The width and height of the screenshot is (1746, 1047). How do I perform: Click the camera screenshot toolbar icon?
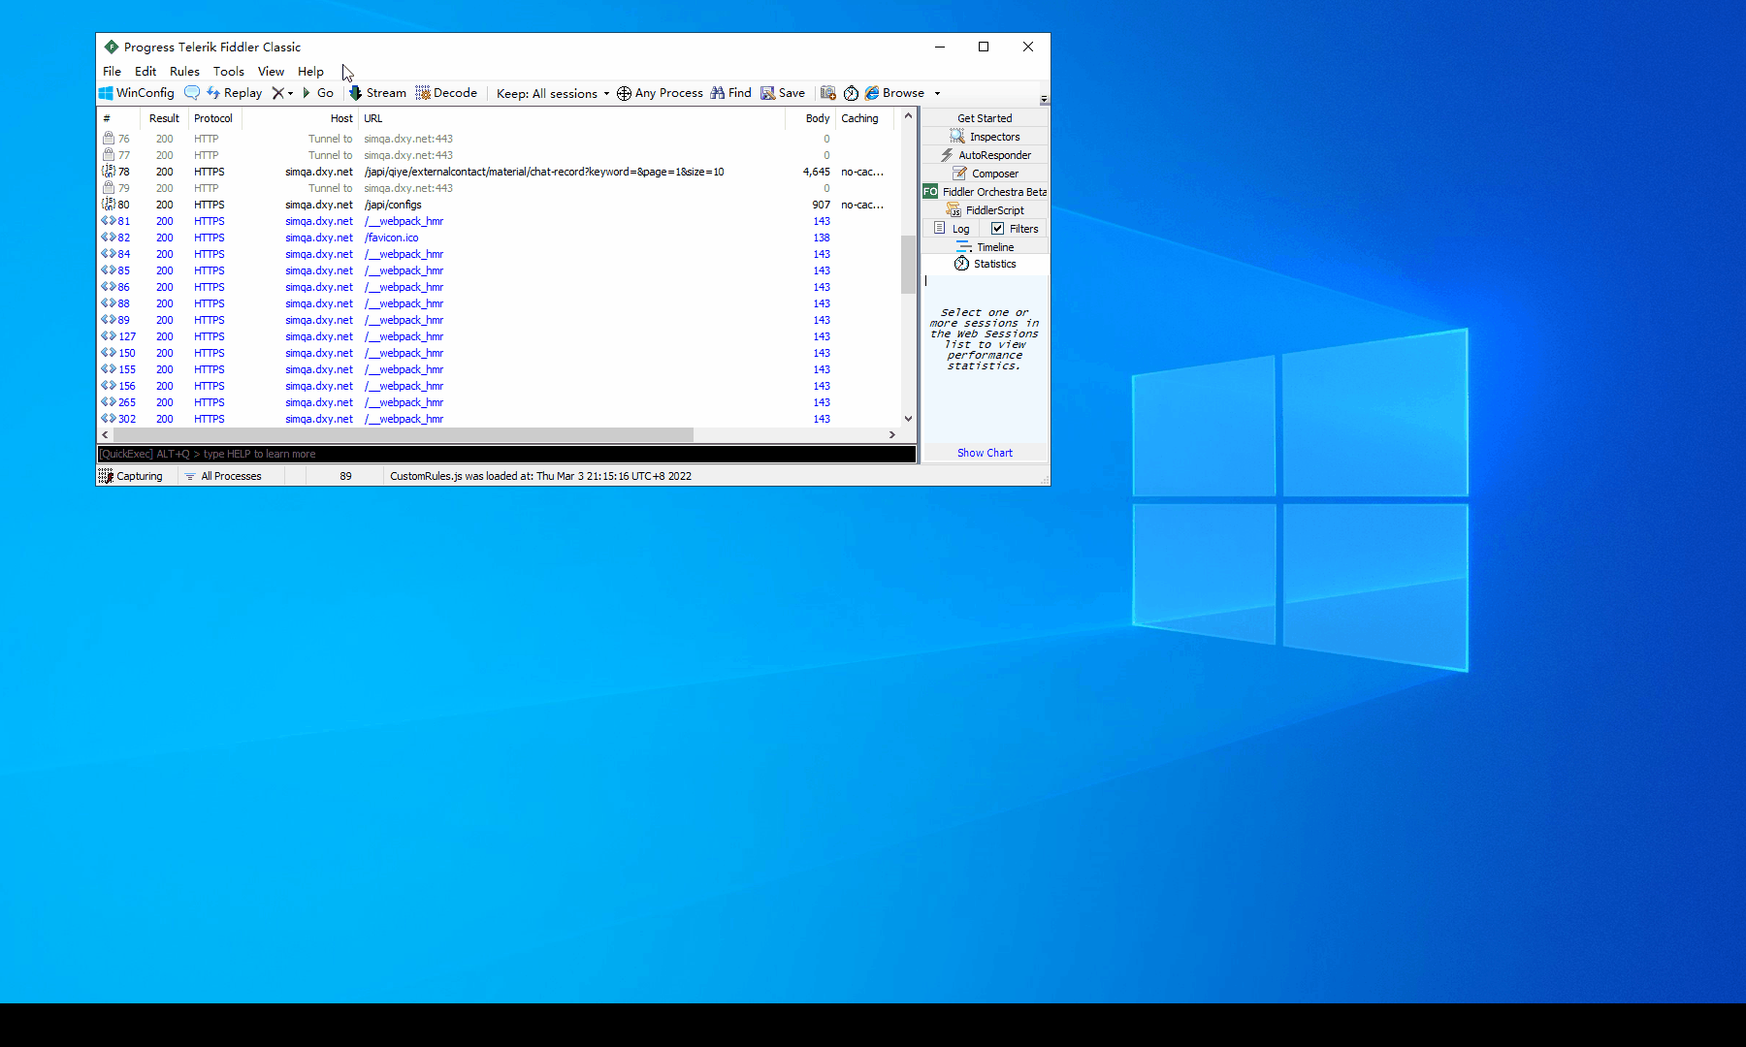(x=828, y=93)
